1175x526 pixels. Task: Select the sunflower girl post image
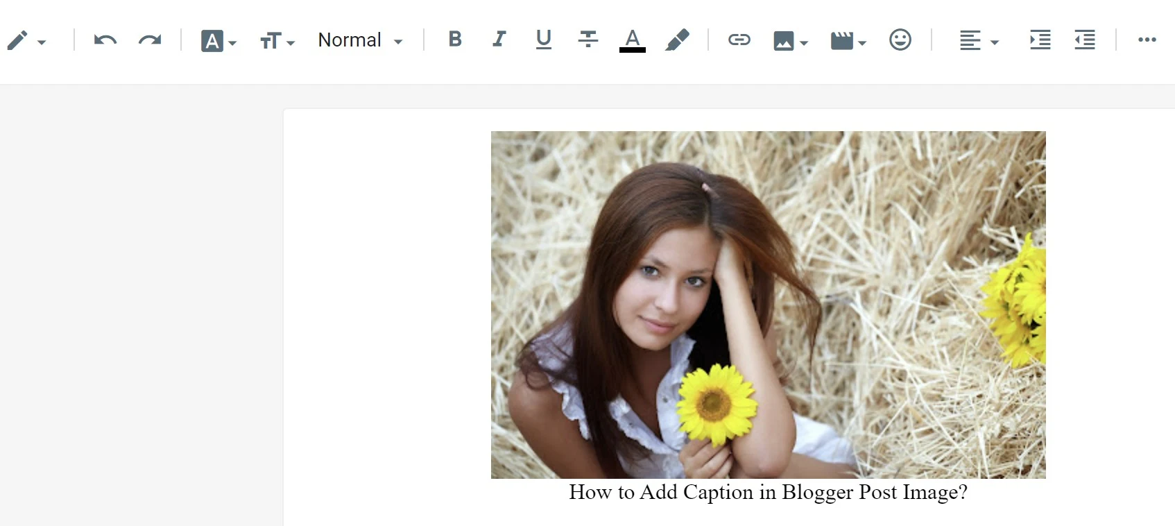pyautogui.click(x=769, y=305)
